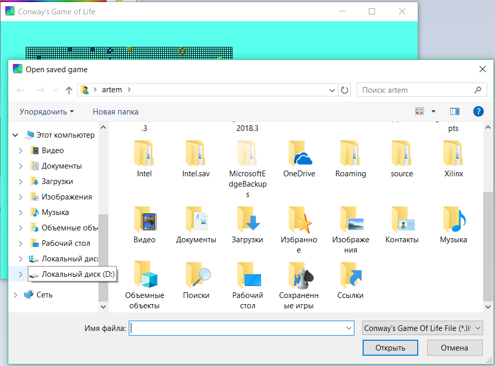Open the Ссылки folder
Viewport: 495px width, 366px height.
click(350, 280)
